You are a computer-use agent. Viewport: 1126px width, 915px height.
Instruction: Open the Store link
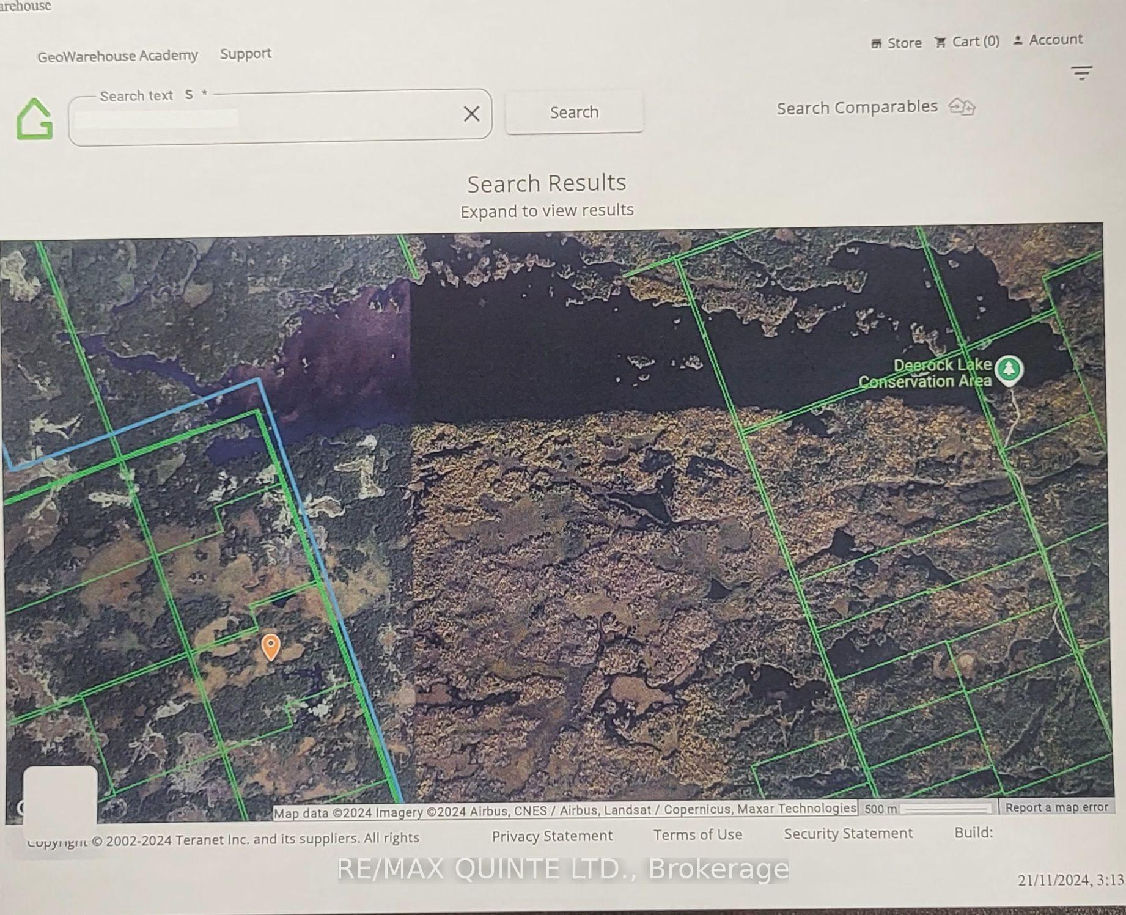tap(896, 43)
